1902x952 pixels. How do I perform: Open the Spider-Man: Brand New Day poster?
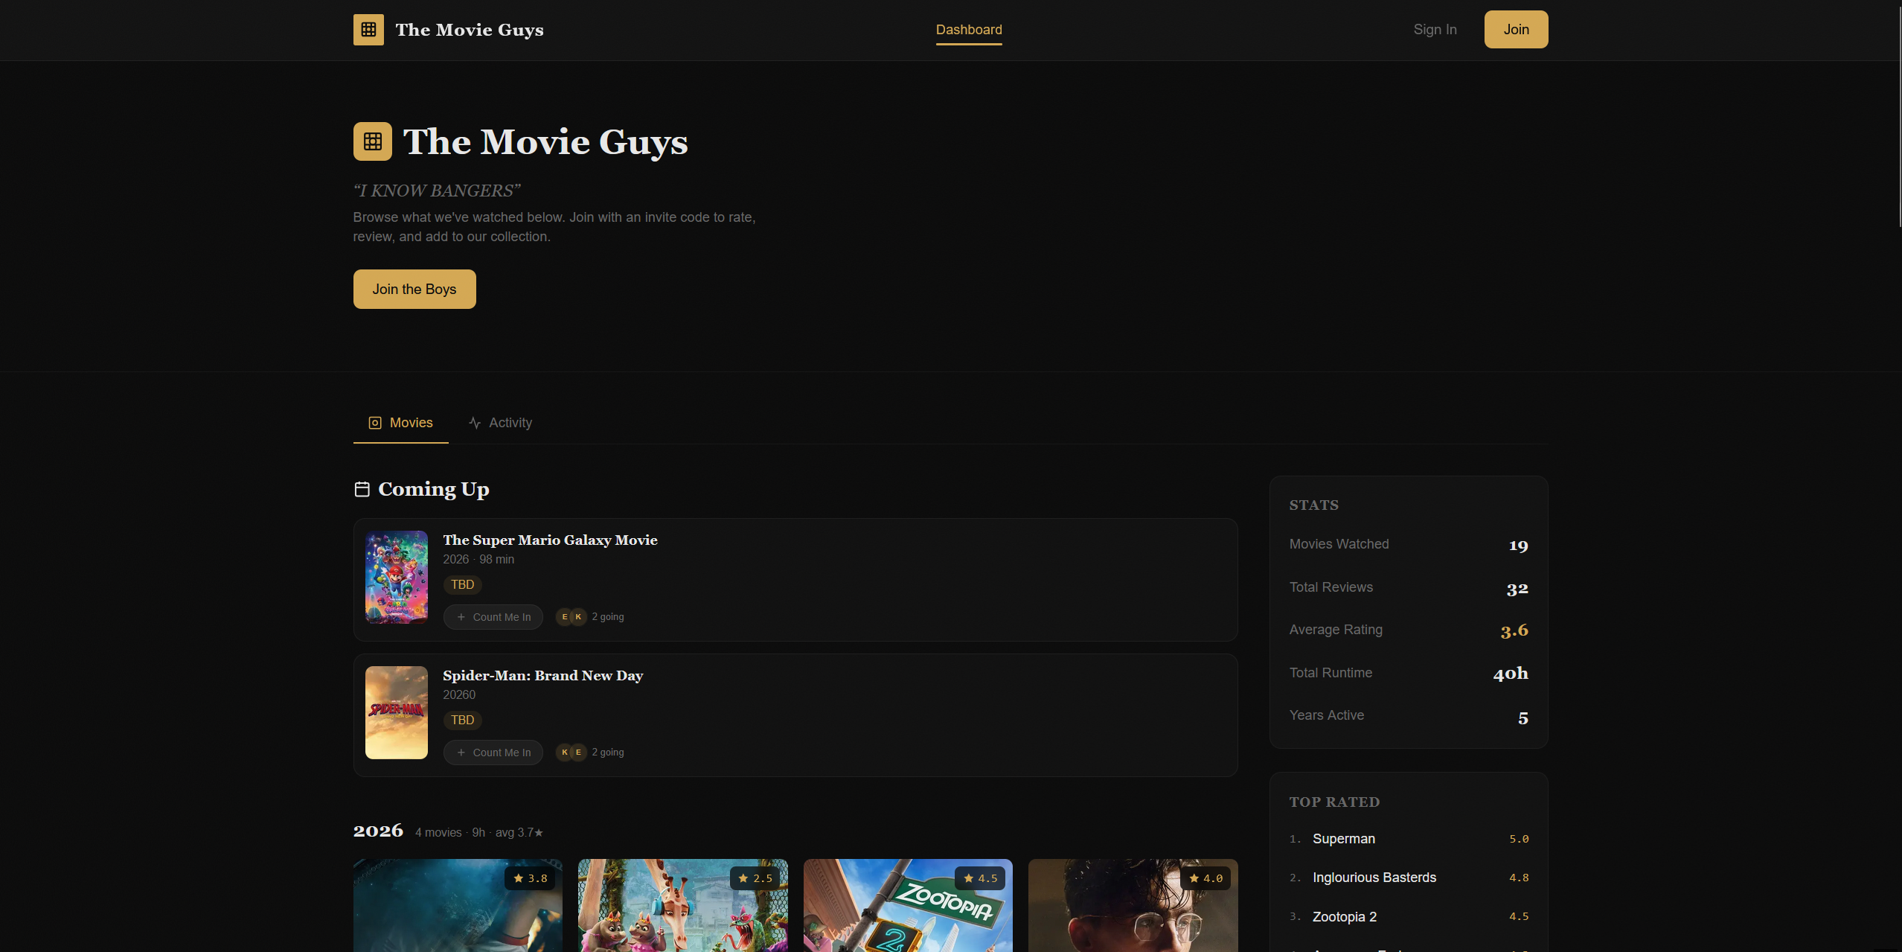[x=397, y=713]
